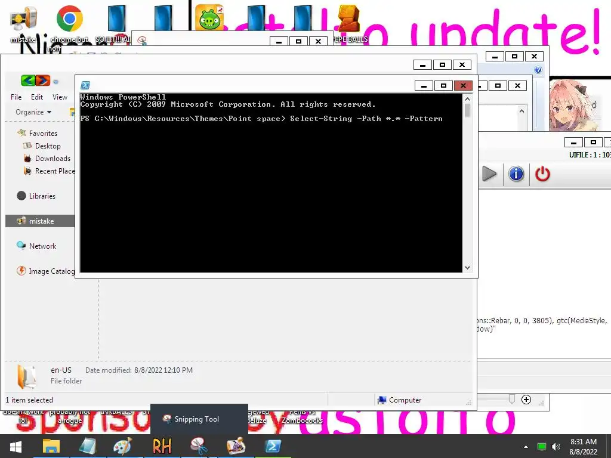The image size is (611, 458).
Task: Expand the Organize dropdown
Action: 33,112
